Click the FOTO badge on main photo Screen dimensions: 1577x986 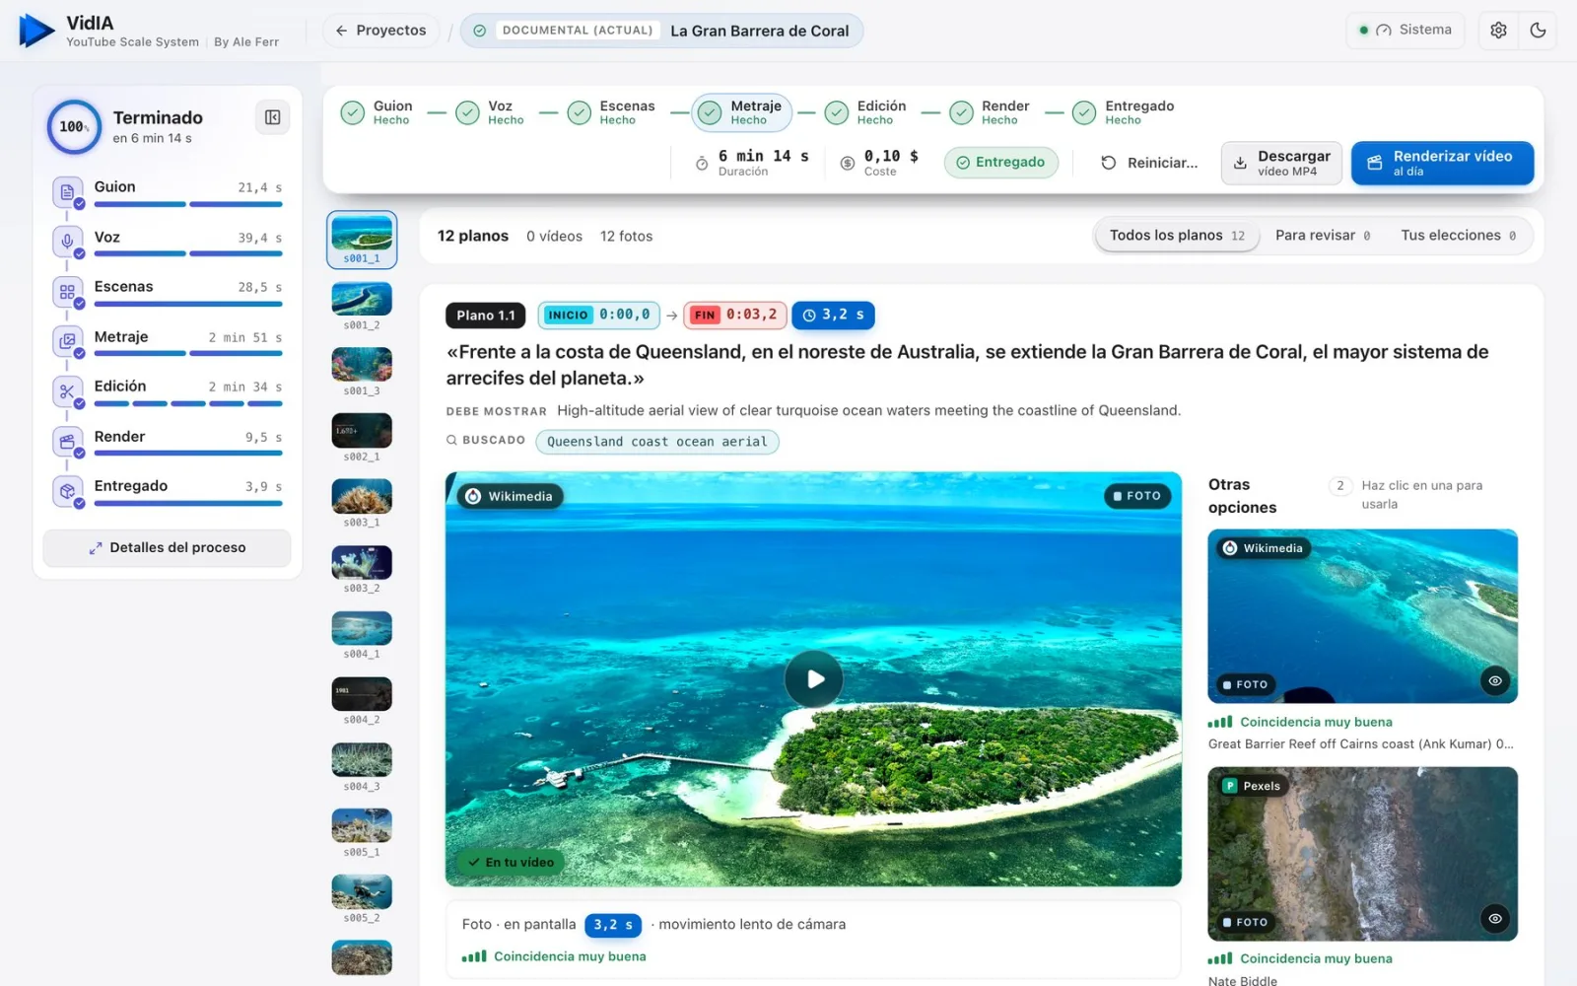1137,496
